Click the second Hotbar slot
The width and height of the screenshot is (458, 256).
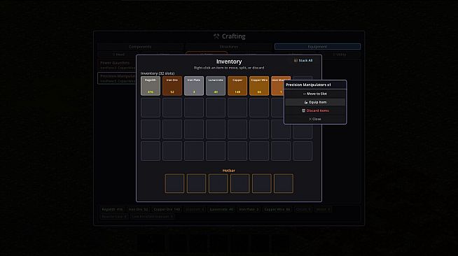pyautogui.click(x=196, y=183)
